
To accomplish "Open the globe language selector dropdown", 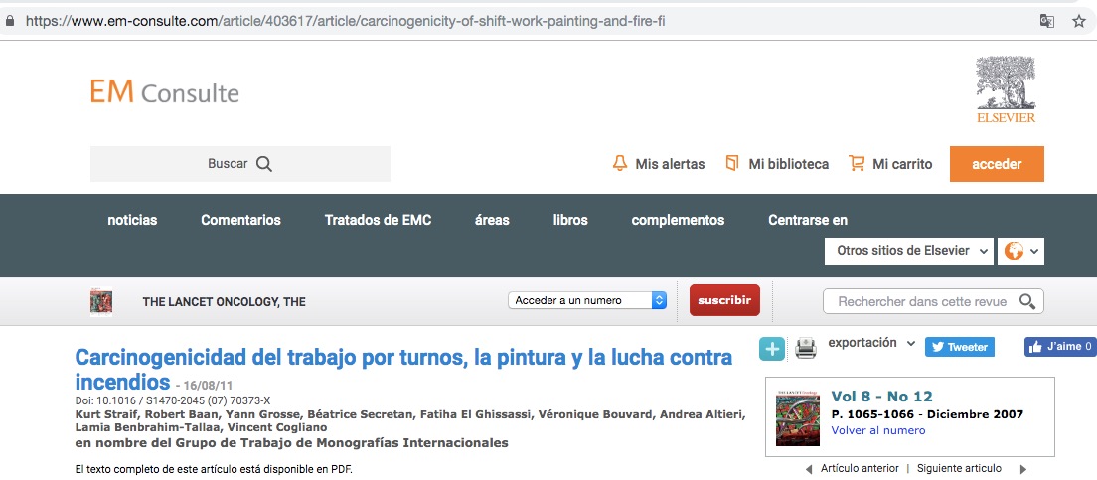I will pyautogui.click(x=1020, y=251).
